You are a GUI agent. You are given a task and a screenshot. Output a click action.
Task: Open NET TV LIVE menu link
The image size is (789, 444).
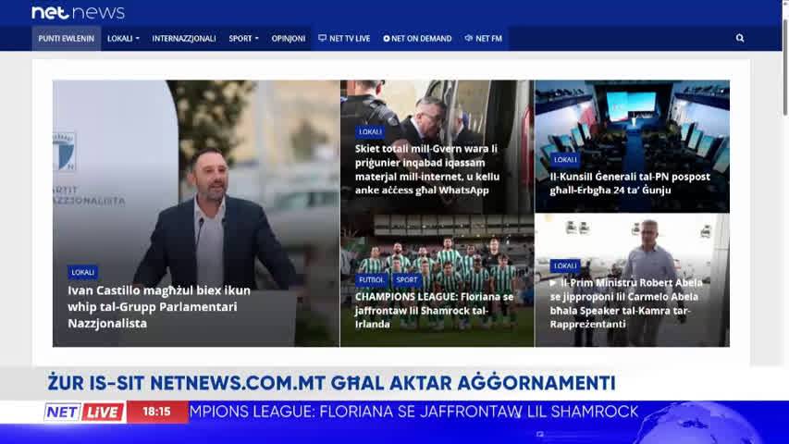tap(344, 38)
